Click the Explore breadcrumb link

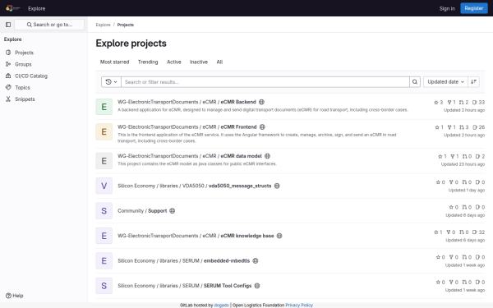[x=104, y=25]
